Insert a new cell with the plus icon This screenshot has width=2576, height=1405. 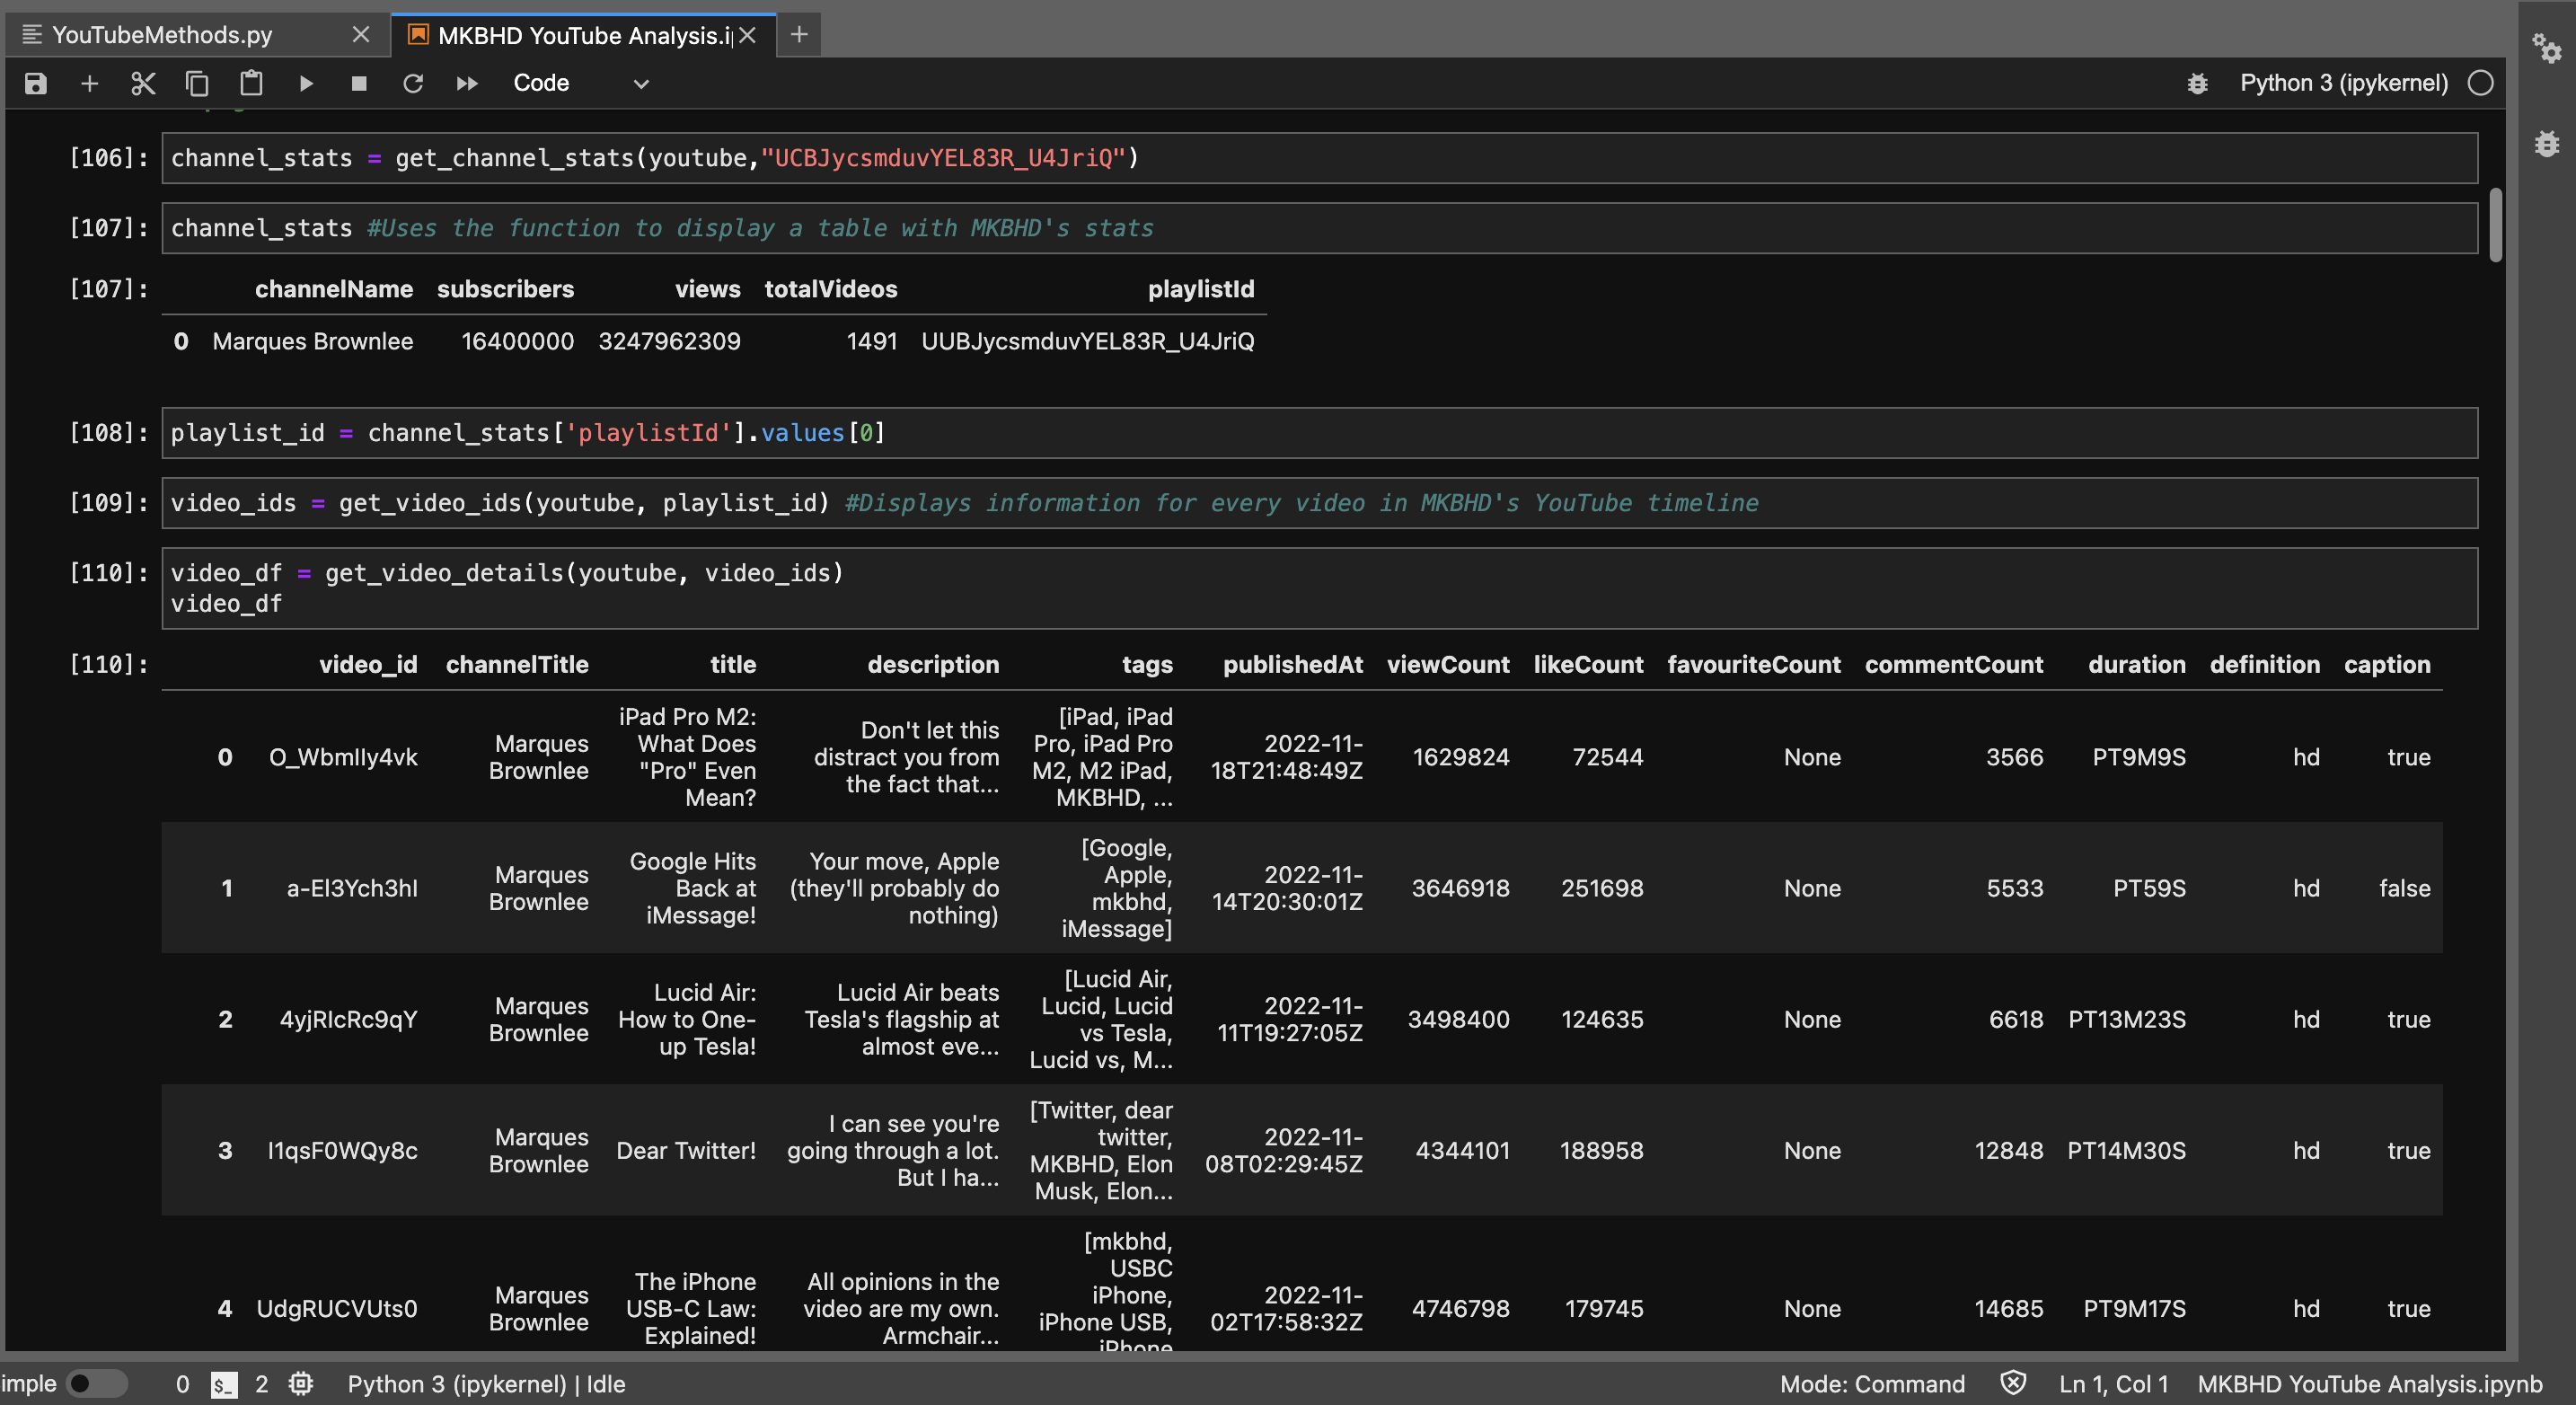89,84
